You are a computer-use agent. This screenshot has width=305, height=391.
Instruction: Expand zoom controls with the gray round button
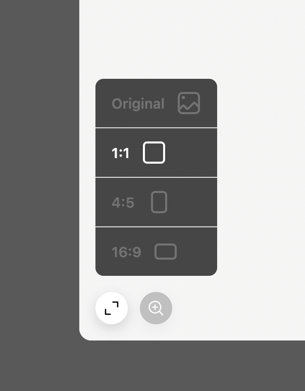(x=156, y=308)
